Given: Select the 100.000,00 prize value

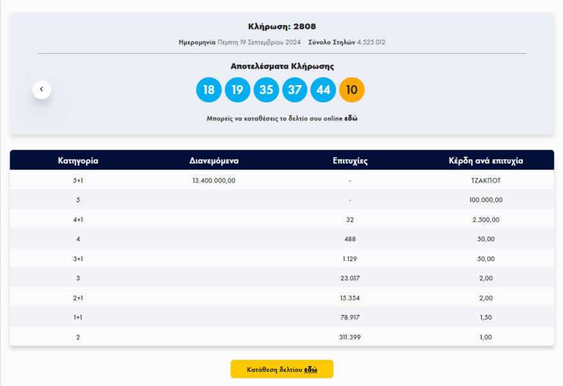Looking at the screenshot, I should tap(486, 200).
